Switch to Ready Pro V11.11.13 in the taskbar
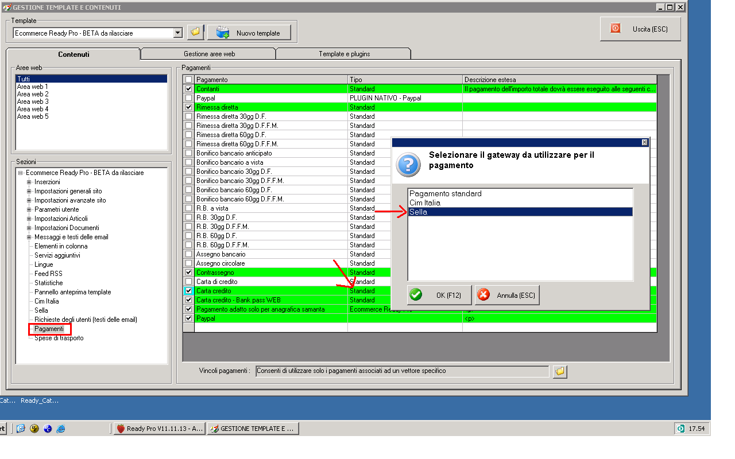 coord(159,429)
